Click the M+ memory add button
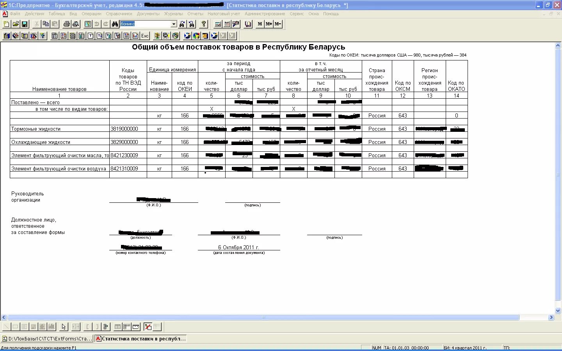The width and height of the screenshot is (562, 351). [269, 24]
